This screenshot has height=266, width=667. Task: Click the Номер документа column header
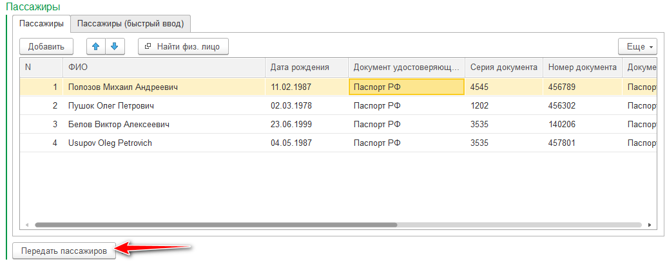(x=582, y=67)
